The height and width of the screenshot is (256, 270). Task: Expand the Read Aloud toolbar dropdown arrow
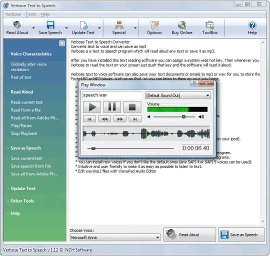[33, 27]
